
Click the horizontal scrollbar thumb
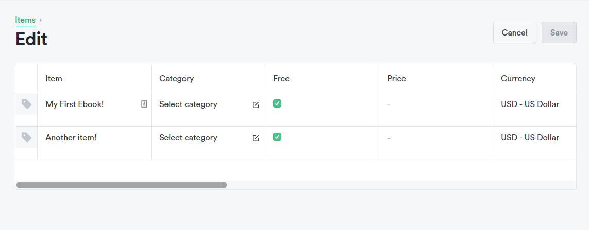pyautogui.click(x=122, y=185)
